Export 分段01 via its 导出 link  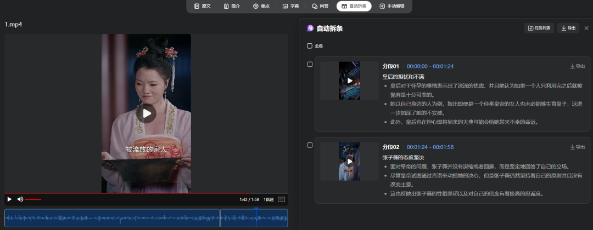click(x=578, y=66)
